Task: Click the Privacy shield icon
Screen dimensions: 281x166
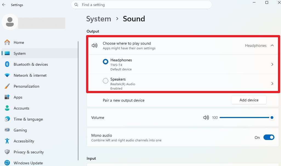Action: click(x=7, y=152)
